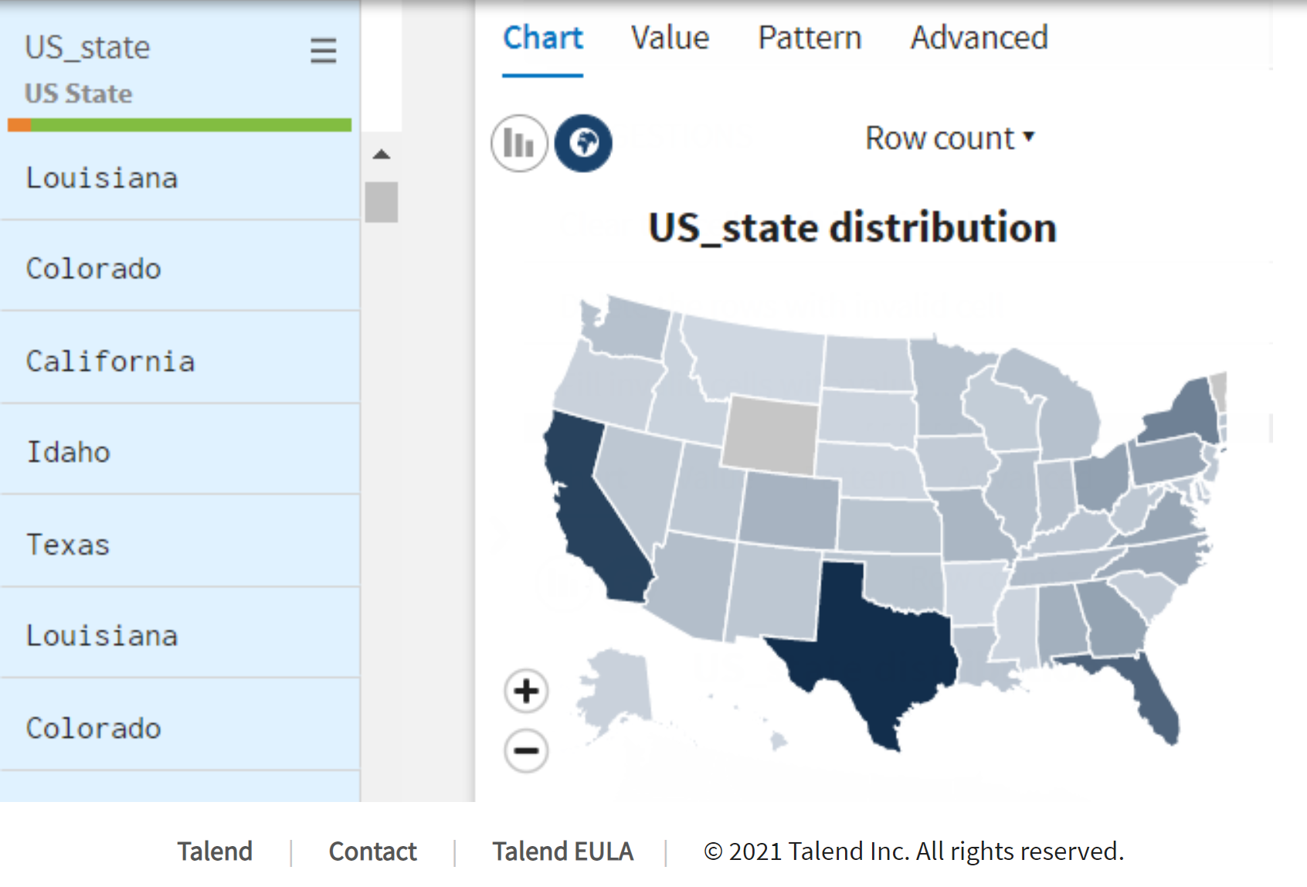The width and height of the screenshot is (1307, 887).
Task: Open the US_state column hamburger menu
Action: (323, 51)
